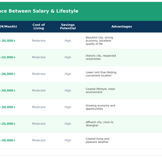
Task: Select 'Coastal living and pleasant weather' text
Action: [x=97, y=140]
